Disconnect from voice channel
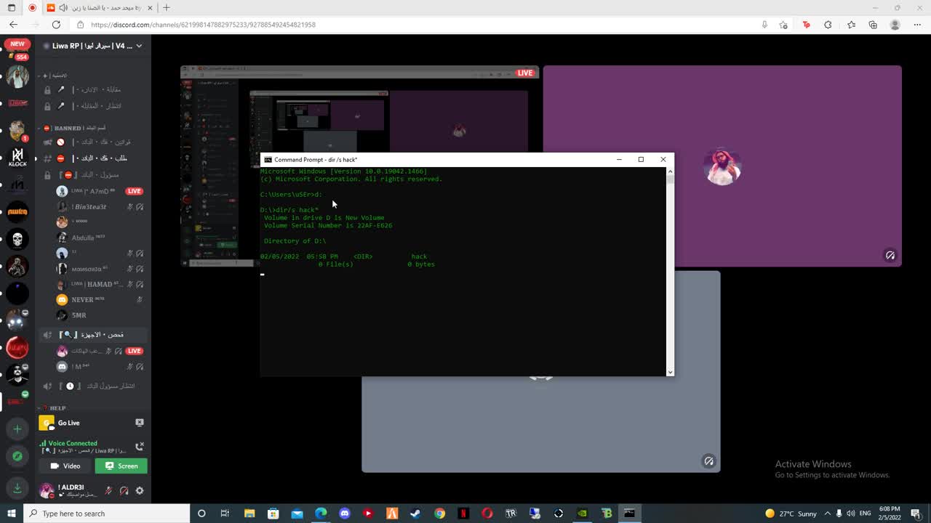The width and height of the screenshot is (931, 523). coord(140,446)
